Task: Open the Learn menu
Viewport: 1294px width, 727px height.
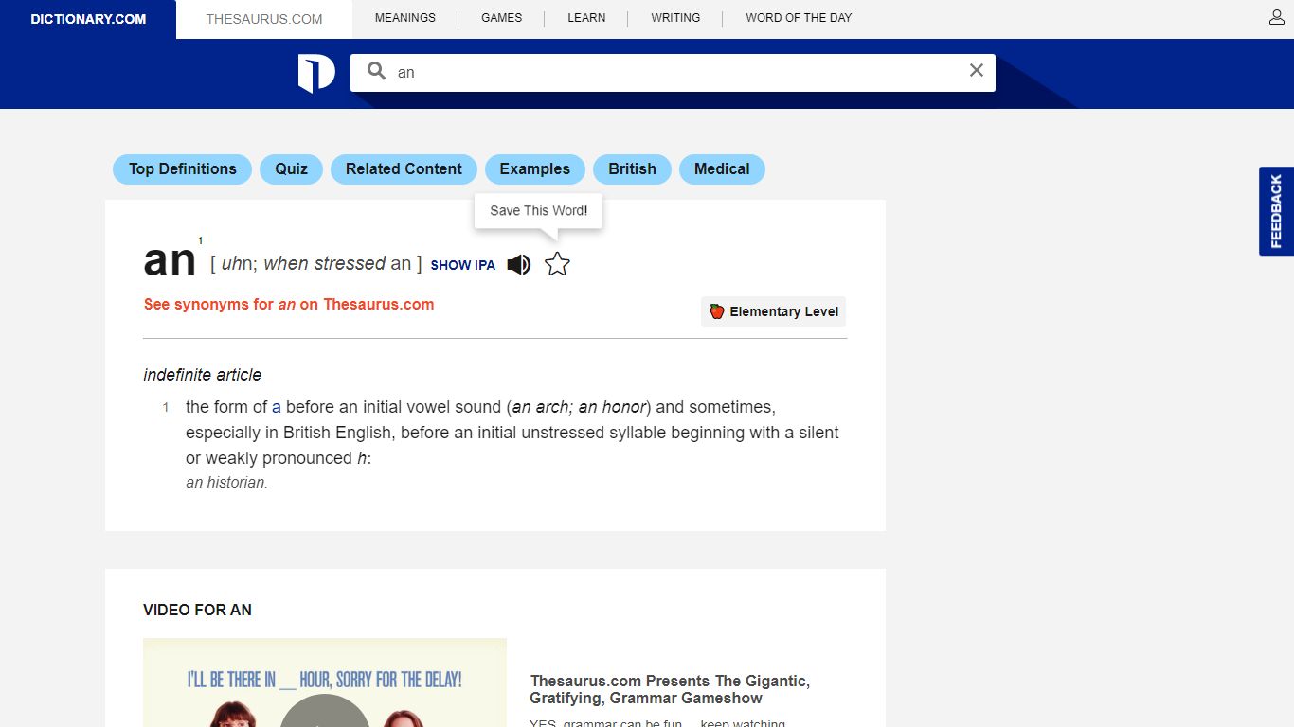Action: [586, 18]
